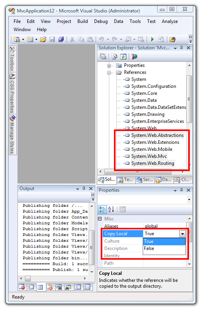Pin the Output panel with auto-hide pushpin
This screenshot has height=311, width=203.
84,189
